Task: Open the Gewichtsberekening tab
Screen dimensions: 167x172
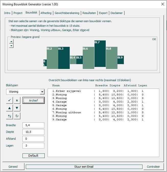Action: coord(67,13)
